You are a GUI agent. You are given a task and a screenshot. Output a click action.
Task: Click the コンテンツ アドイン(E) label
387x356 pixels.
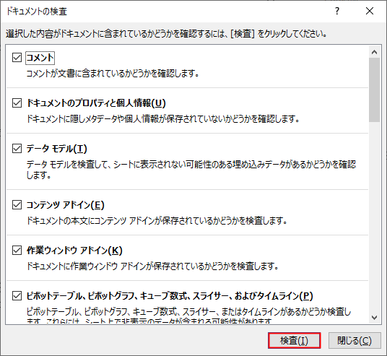tap(66, 205)
